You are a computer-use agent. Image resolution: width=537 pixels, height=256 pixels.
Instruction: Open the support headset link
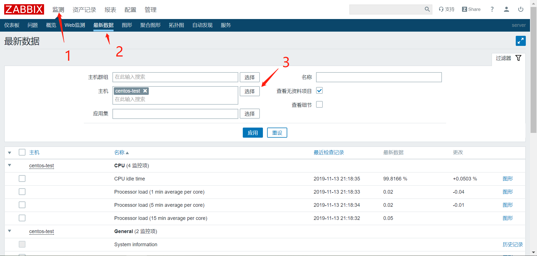(x=447, y=9)
